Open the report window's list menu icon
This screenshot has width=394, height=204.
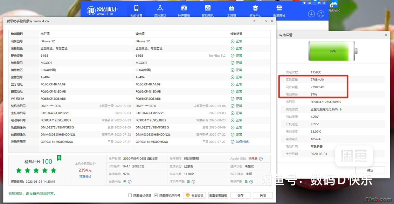click(254, 21)
